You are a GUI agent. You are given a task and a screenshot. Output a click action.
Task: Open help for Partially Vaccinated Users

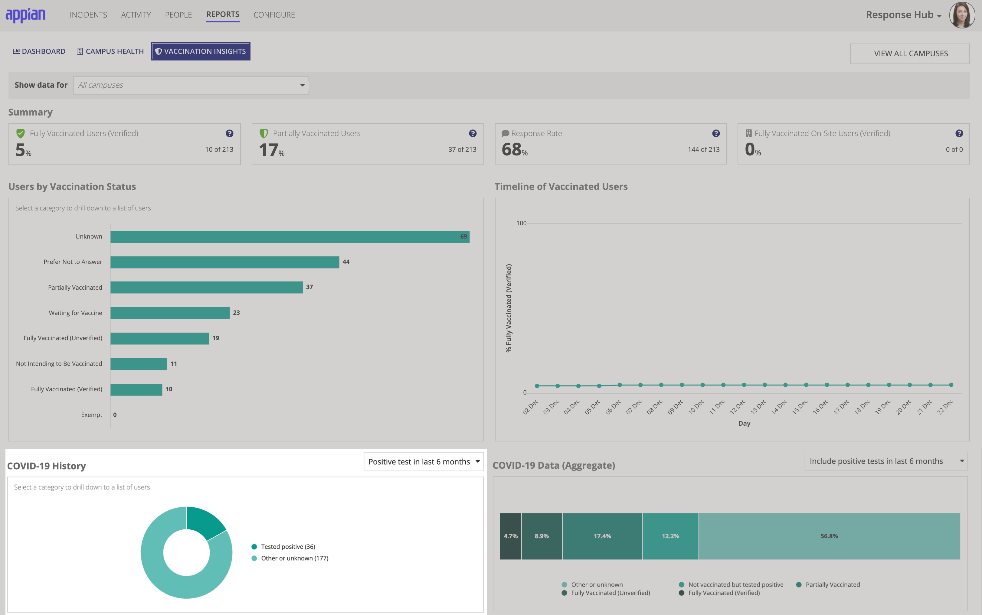(473, 133)
